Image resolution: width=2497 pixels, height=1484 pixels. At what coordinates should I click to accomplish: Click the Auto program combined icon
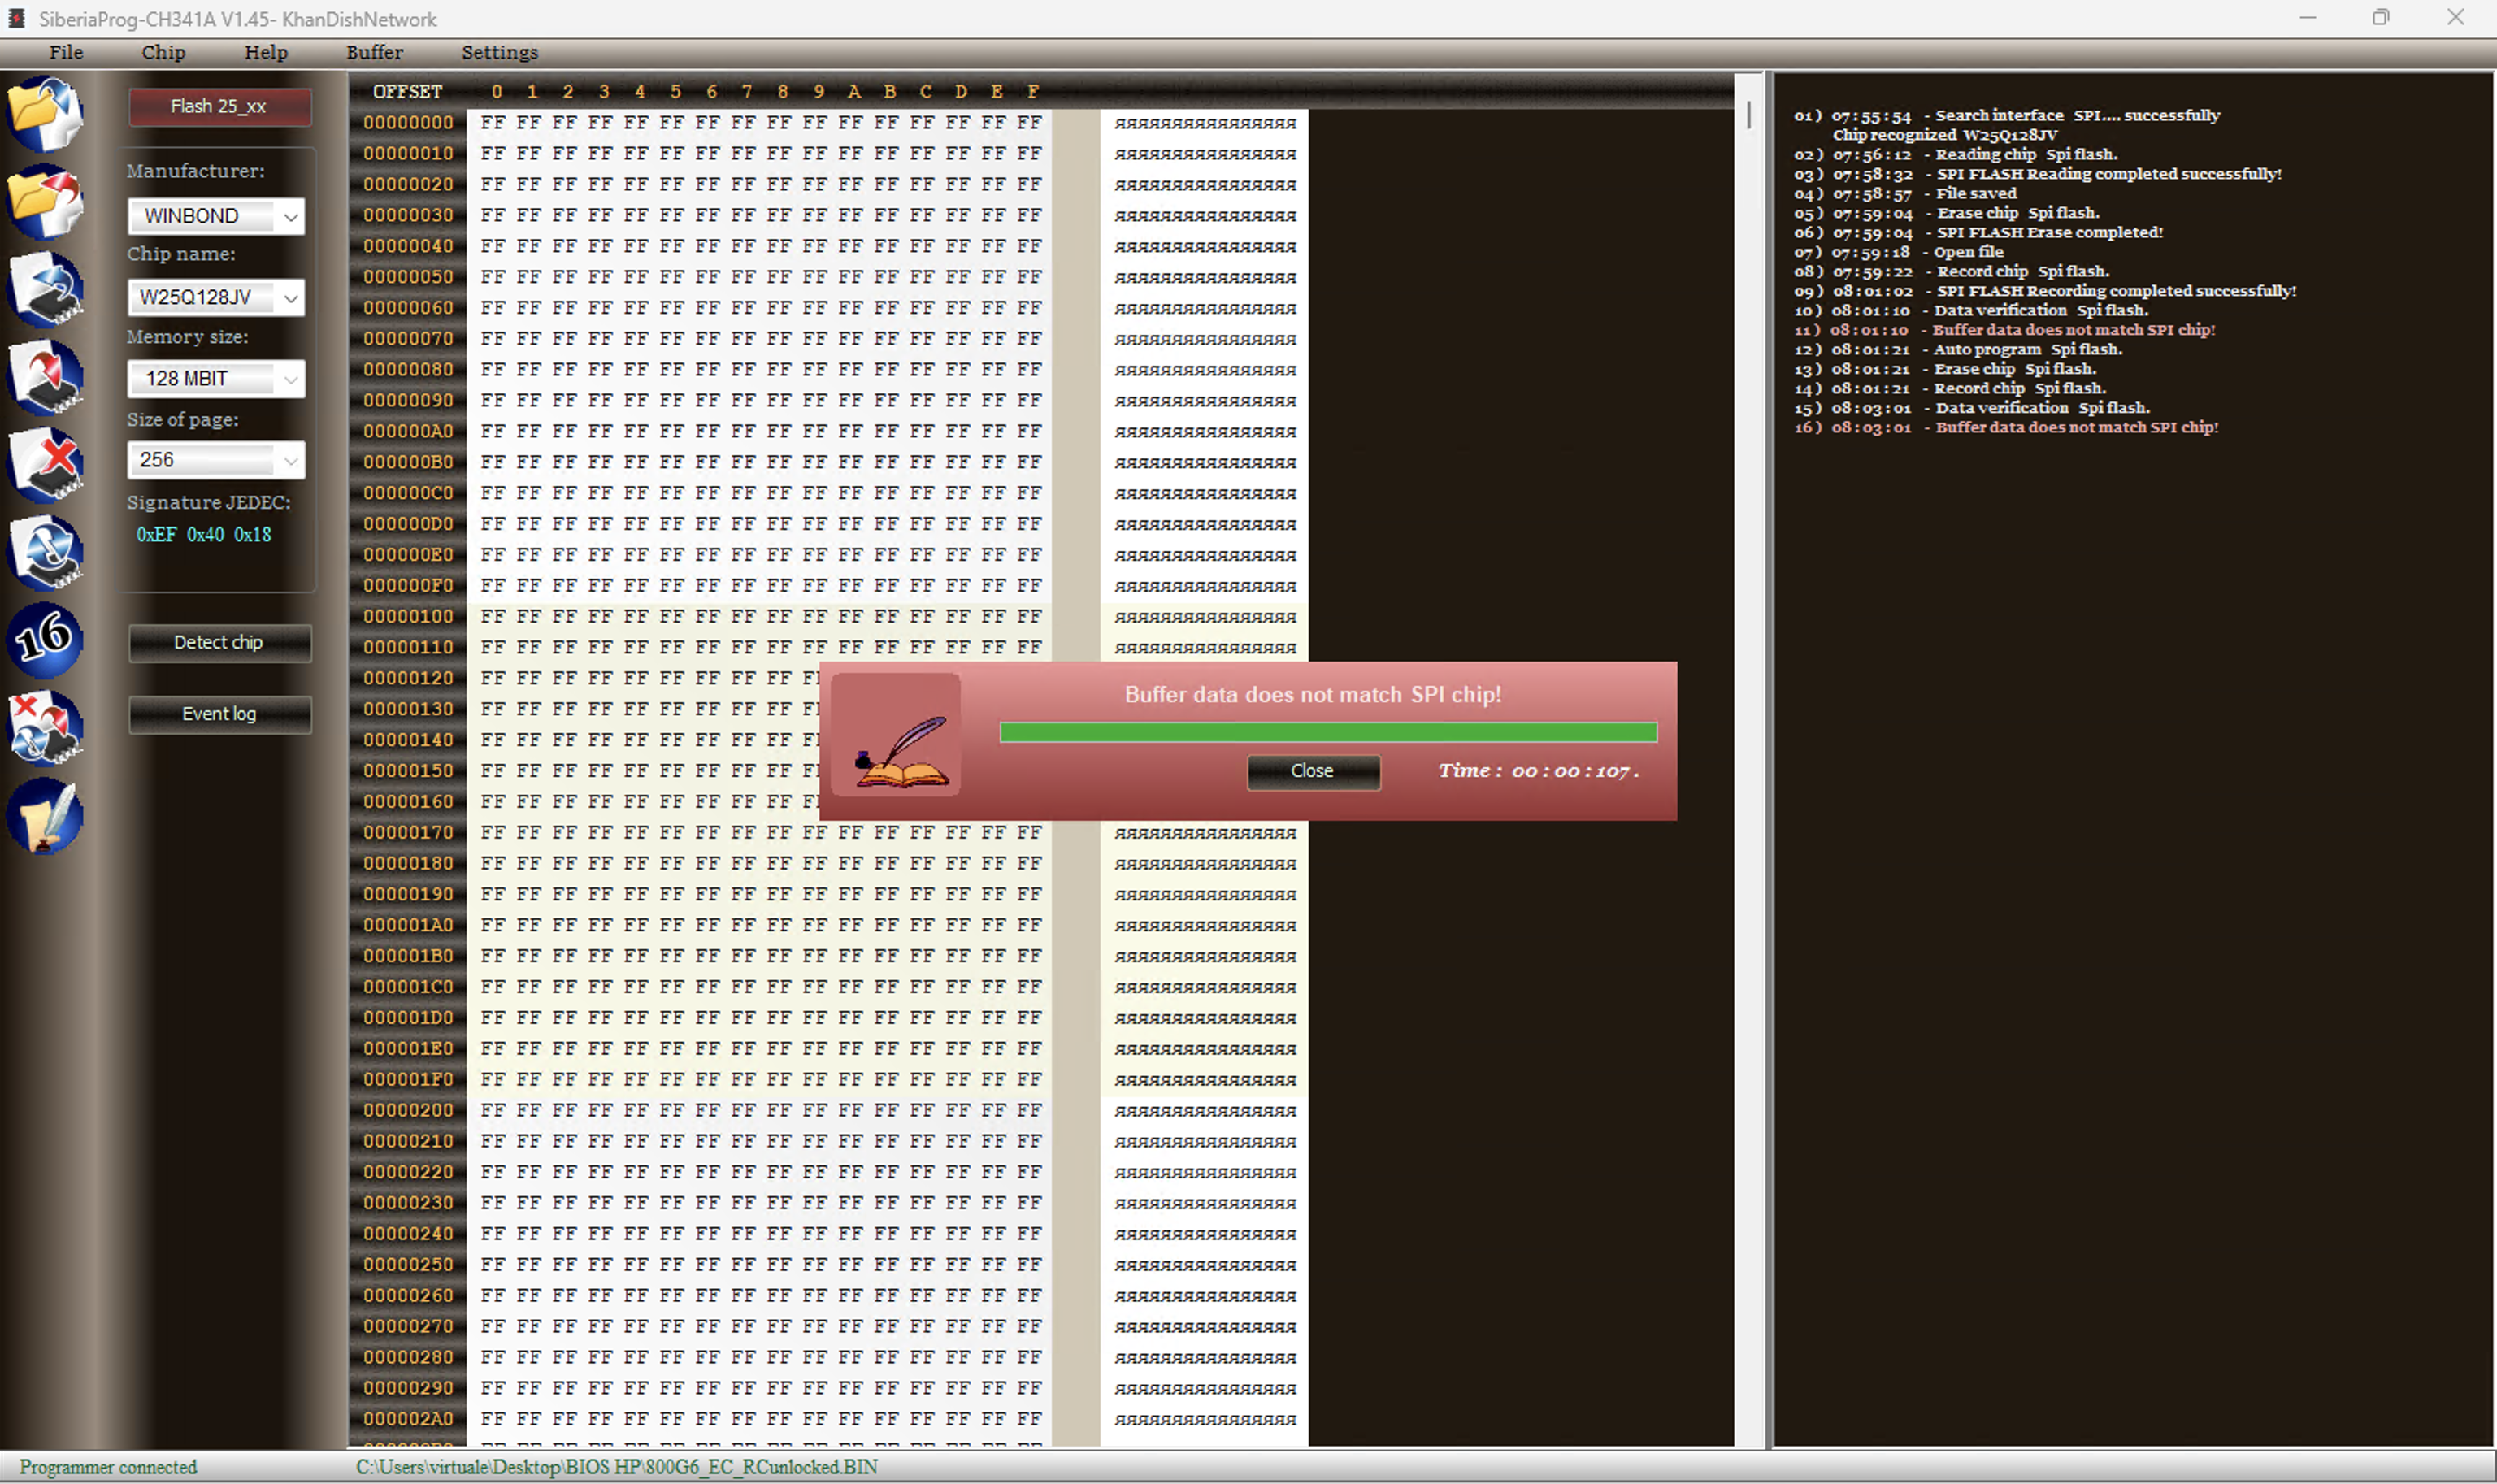[44, 727]
